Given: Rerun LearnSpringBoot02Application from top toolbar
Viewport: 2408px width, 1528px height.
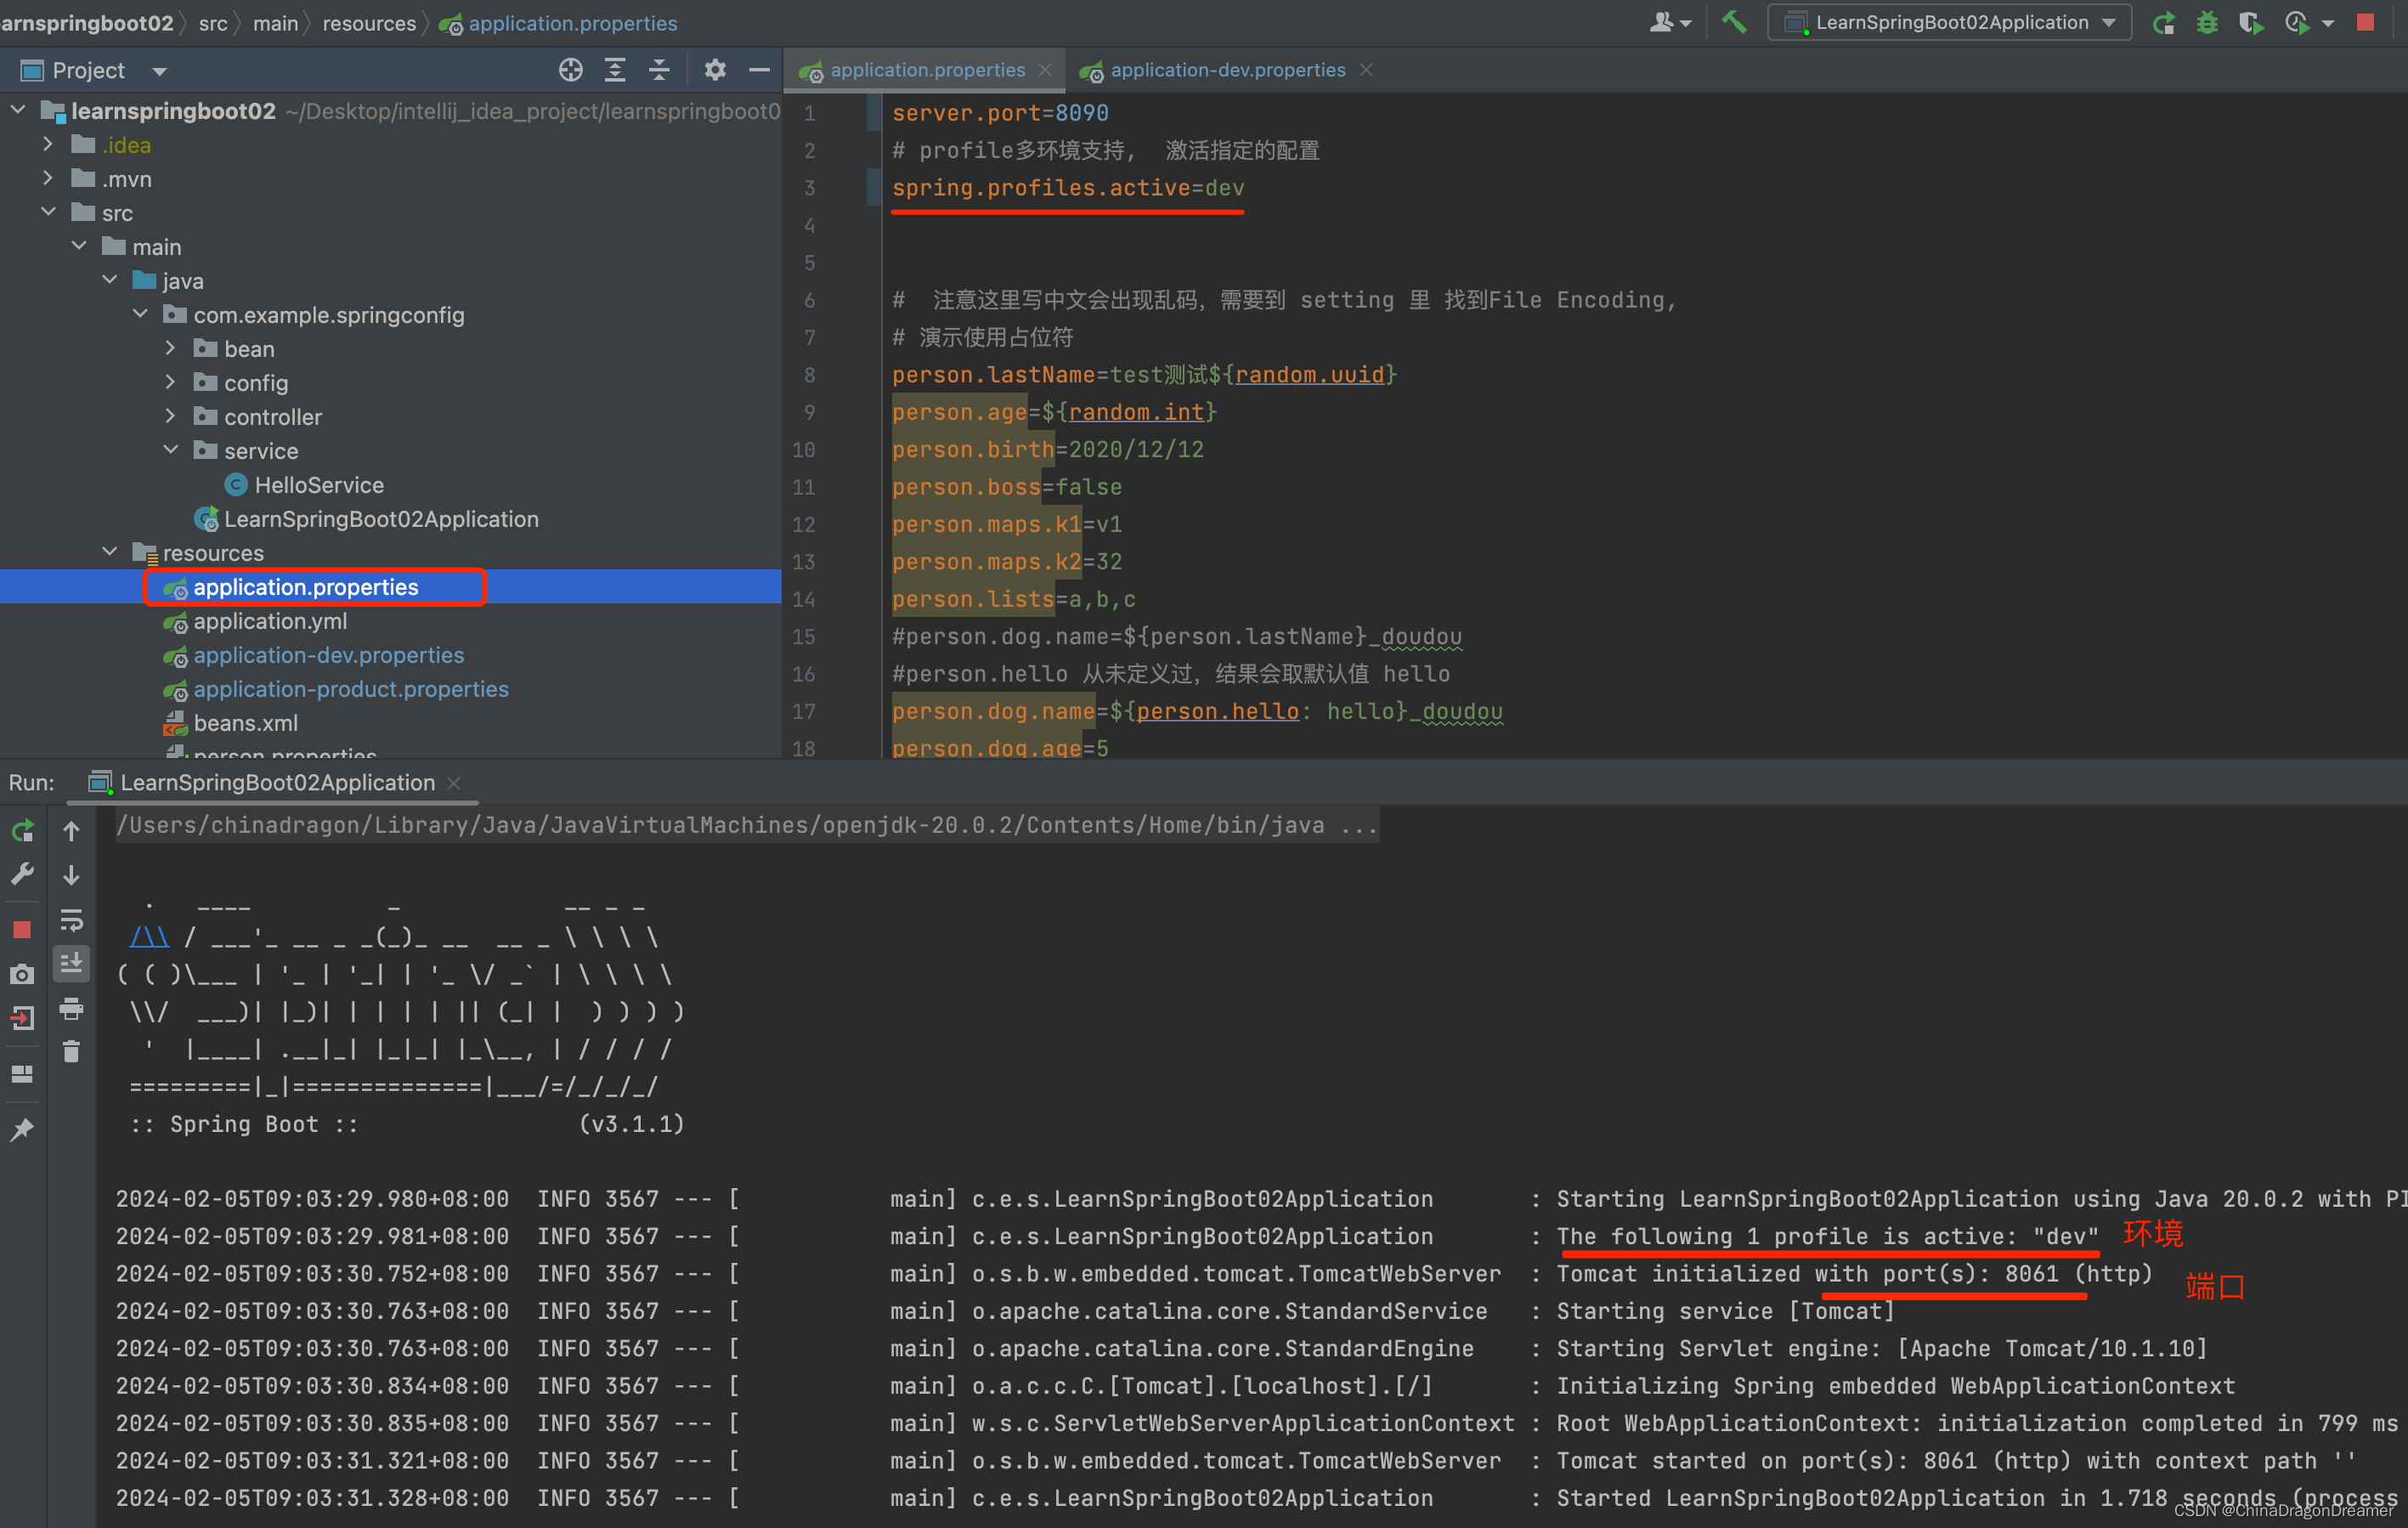Looking at the screenshot, I should point(2163,22).
